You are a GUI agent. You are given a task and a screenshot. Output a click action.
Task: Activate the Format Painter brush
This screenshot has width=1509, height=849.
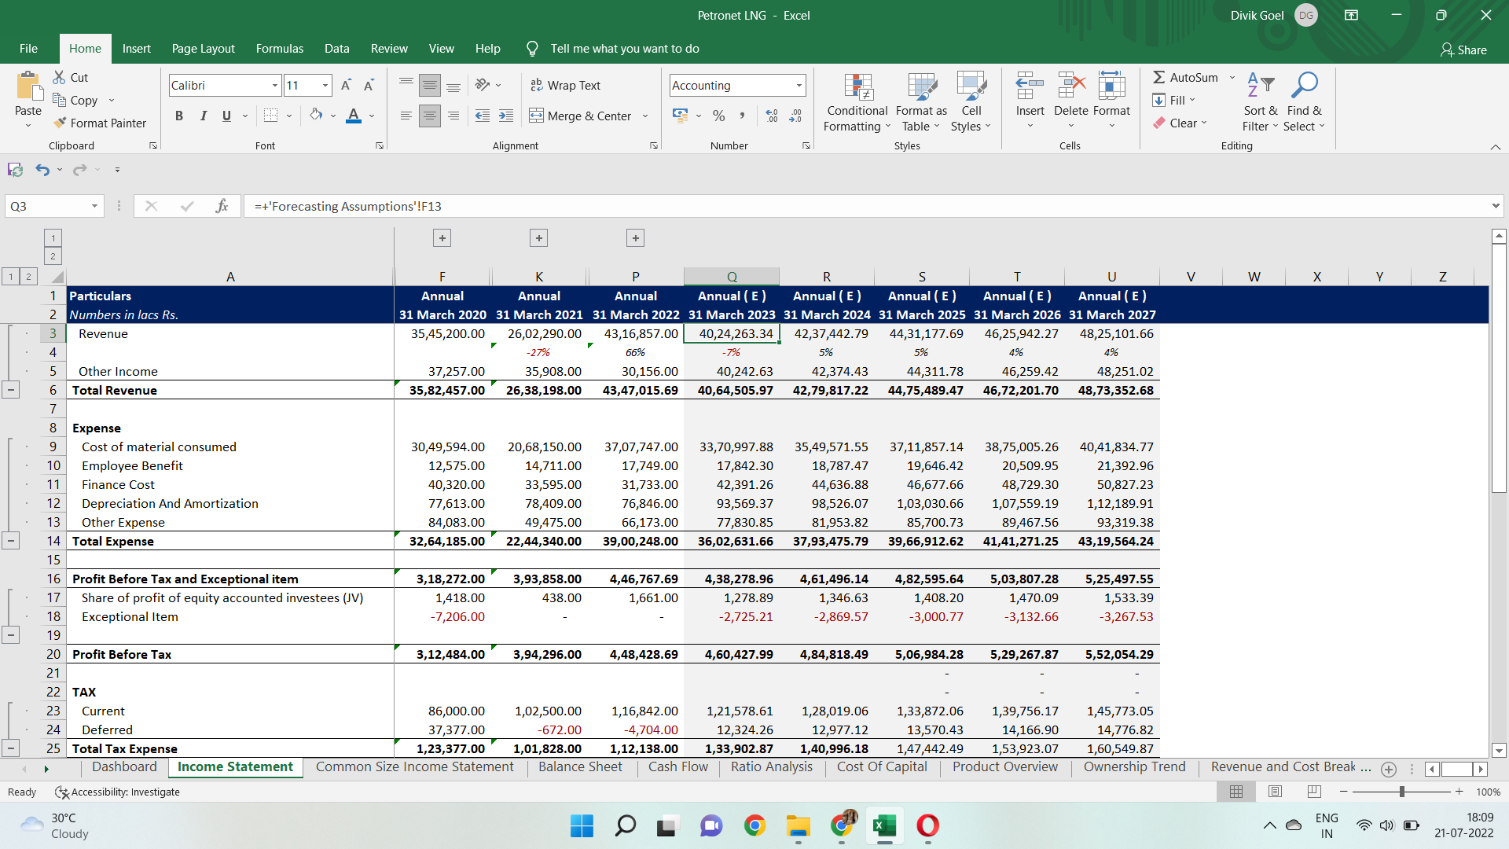point(60,123)
